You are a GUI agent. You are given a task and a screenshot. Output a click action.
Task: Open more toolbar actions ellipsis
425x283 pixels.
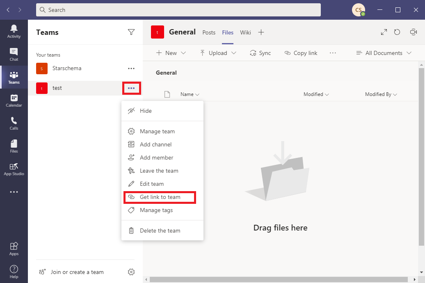pyautogui.click(x=333, y=53)
